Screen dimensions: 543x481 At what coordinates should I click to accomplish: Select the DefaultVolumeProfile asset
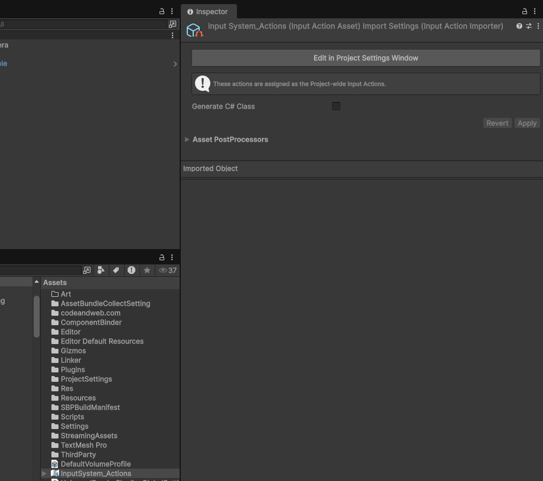pos(110,464)
